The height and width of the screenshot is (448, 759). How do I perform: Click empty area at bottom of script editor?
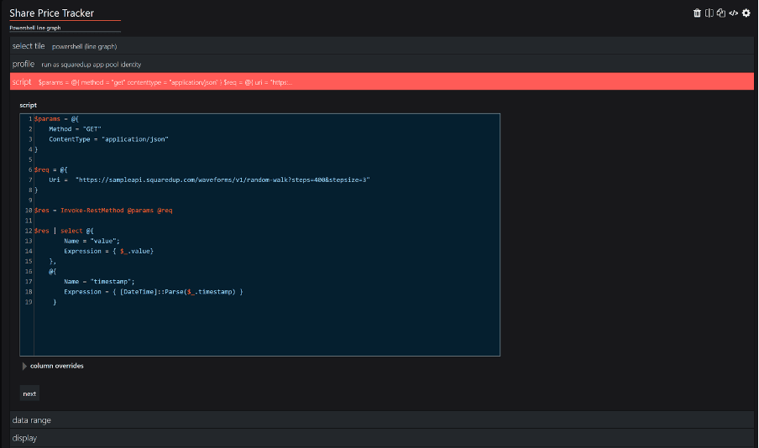point(266,331)
